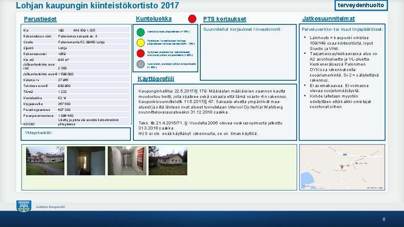Click the Tekninen arvo value 830 960
This screenshot has width=404, height=227.
pyautogui.click(x=64, y=86)
